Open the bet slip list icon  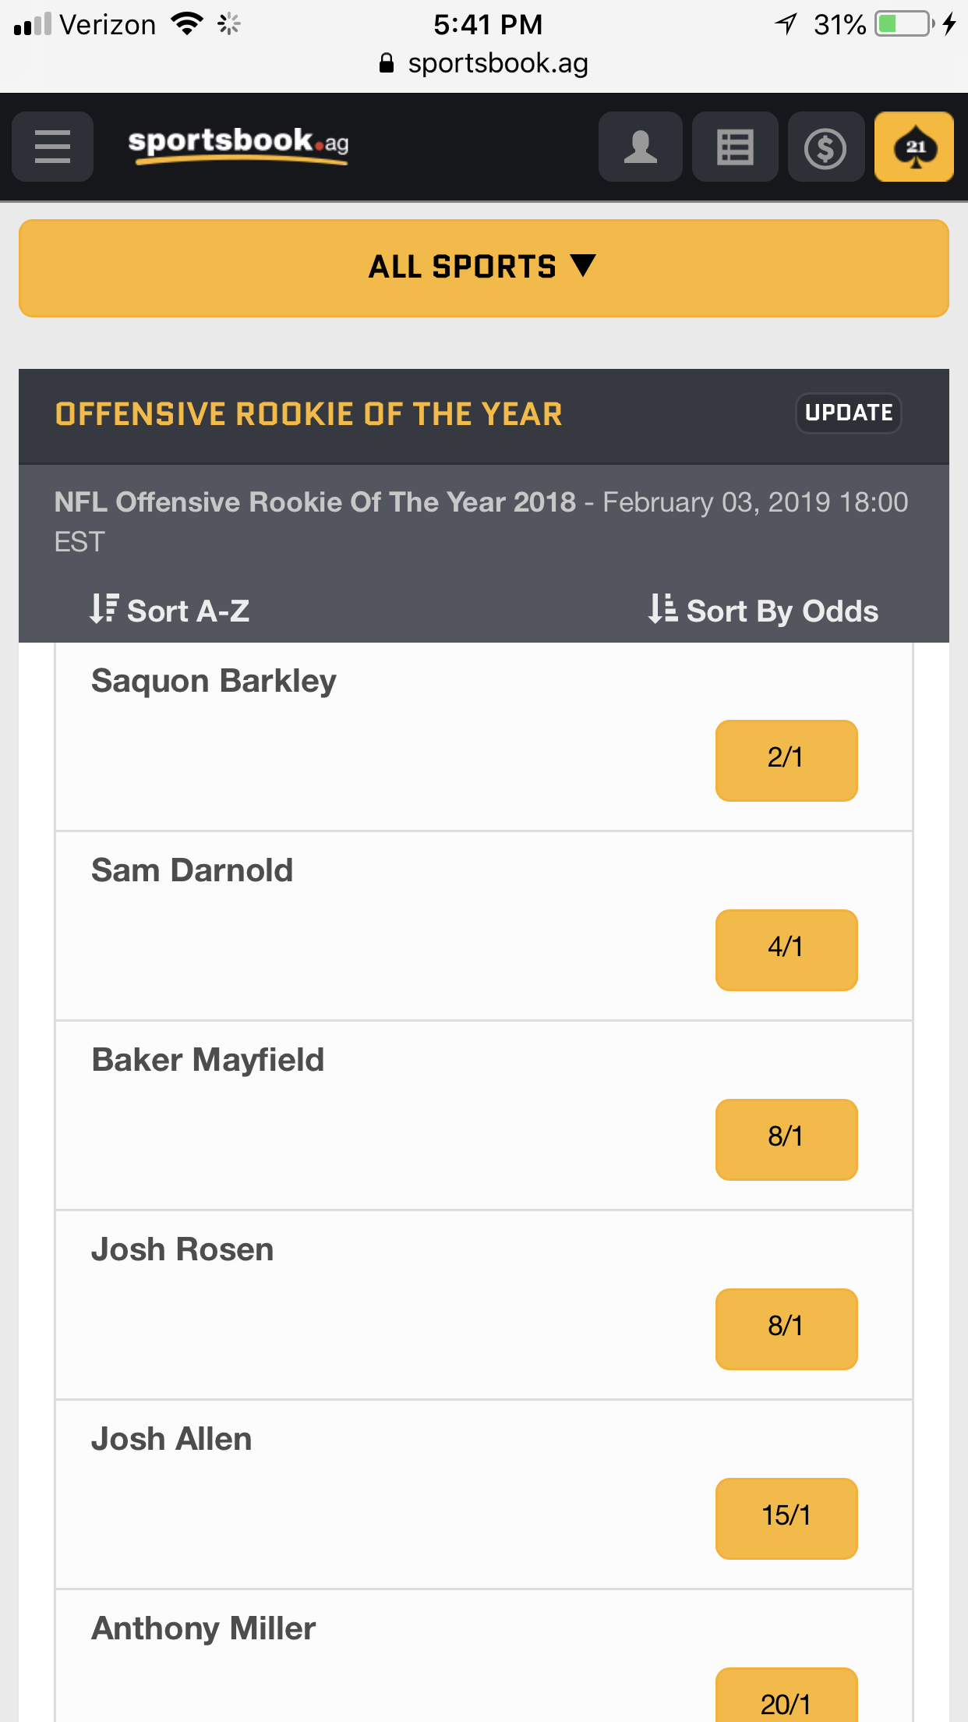735,147
